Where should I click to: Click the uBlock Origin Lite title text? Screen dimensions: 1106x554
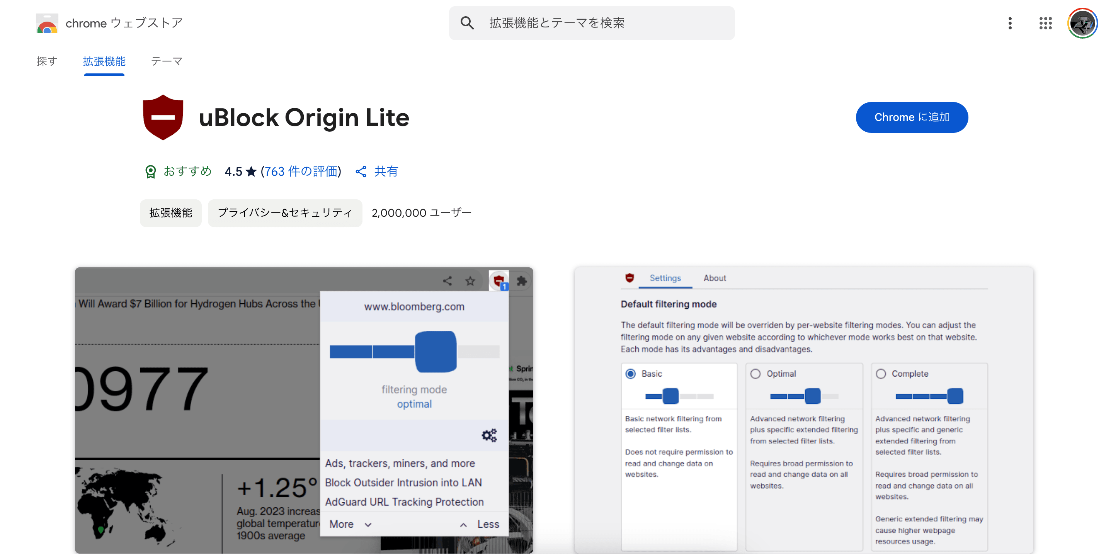(x=304, y=117)
